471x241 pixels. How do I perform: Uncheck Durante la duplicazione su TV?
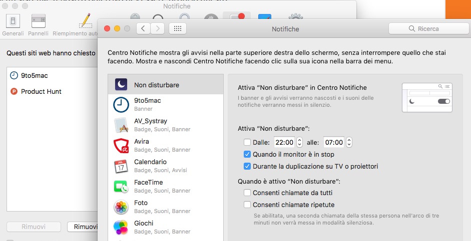(247, 166)
